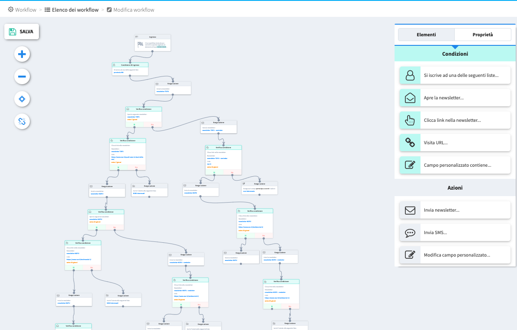The height and width of the screenshot is (330, 517).
Task: Click the zoom in plus button
Action: pyautogui.click(x=22, y=54)
